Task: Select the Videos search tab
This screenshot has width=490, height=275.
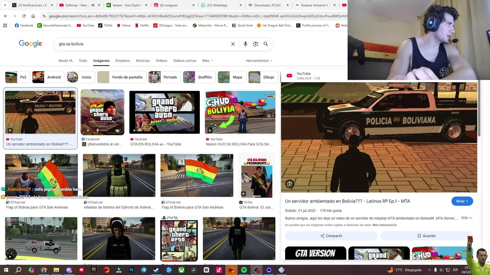Action: tap(161, 61)
